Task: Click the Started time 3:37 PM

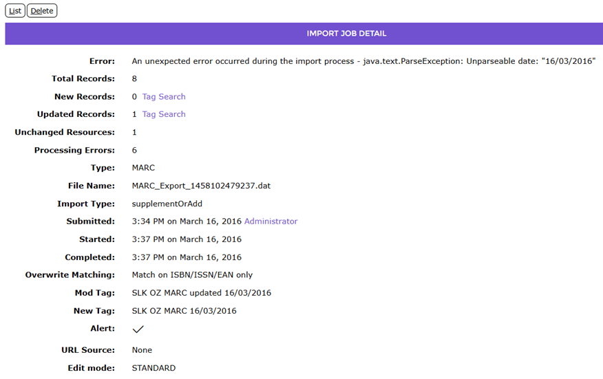Action: 187,239
